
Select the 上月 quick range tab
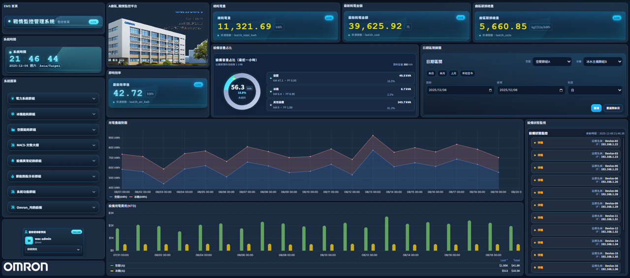[x=454, y=73]
